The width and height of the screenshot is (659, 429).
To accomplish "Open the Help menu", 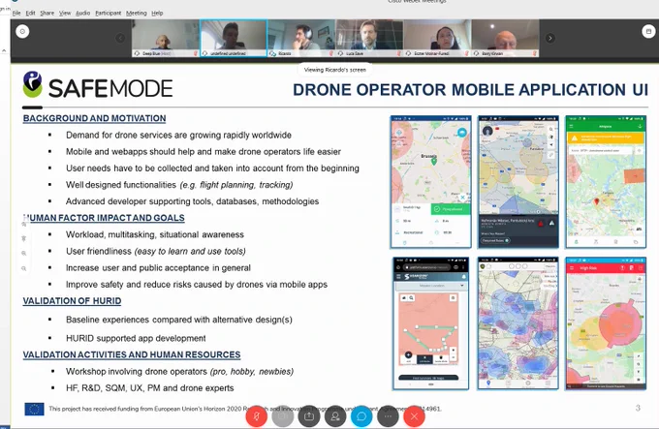I will coord(157,13).
